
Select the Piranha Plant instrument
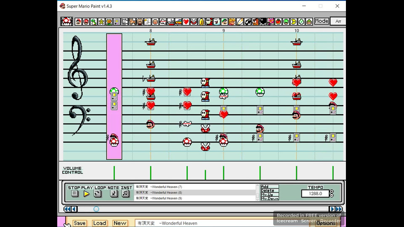[x=194, y=21]
